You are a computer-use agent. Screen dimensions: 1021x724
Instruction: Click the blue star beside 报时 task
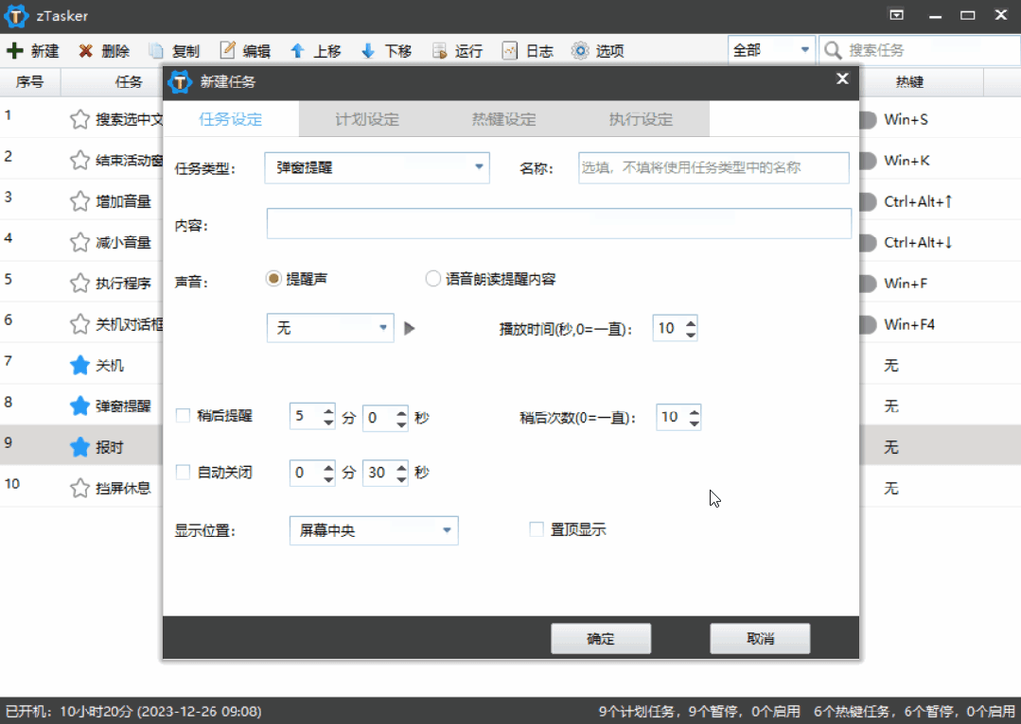79,448
